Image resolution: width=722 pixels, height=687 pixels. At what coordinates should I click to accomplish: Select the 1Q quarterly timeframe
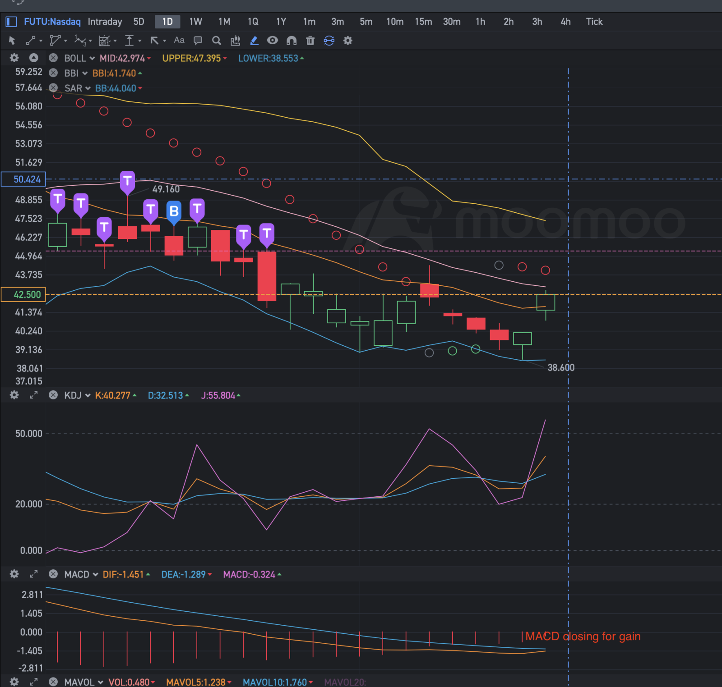[253, 22]
